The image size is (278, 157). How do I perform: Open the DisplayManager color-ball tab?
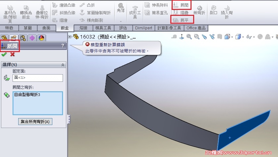click(41, 38)
